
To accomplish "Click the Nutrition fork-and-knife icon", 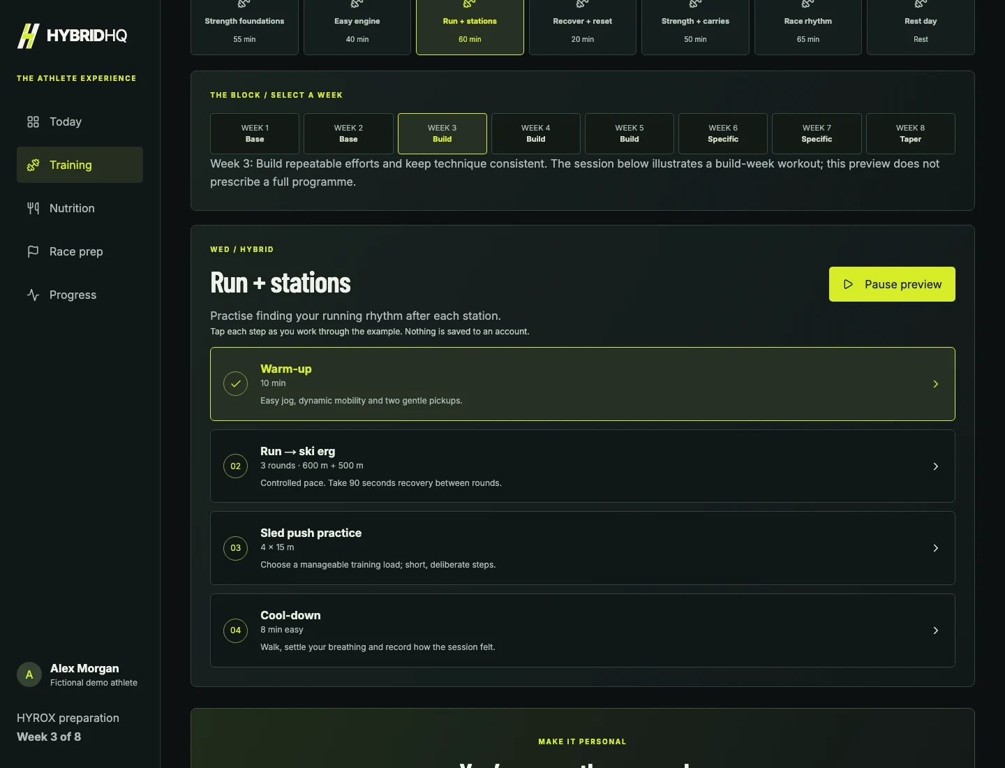I will [x=33, y=208].
